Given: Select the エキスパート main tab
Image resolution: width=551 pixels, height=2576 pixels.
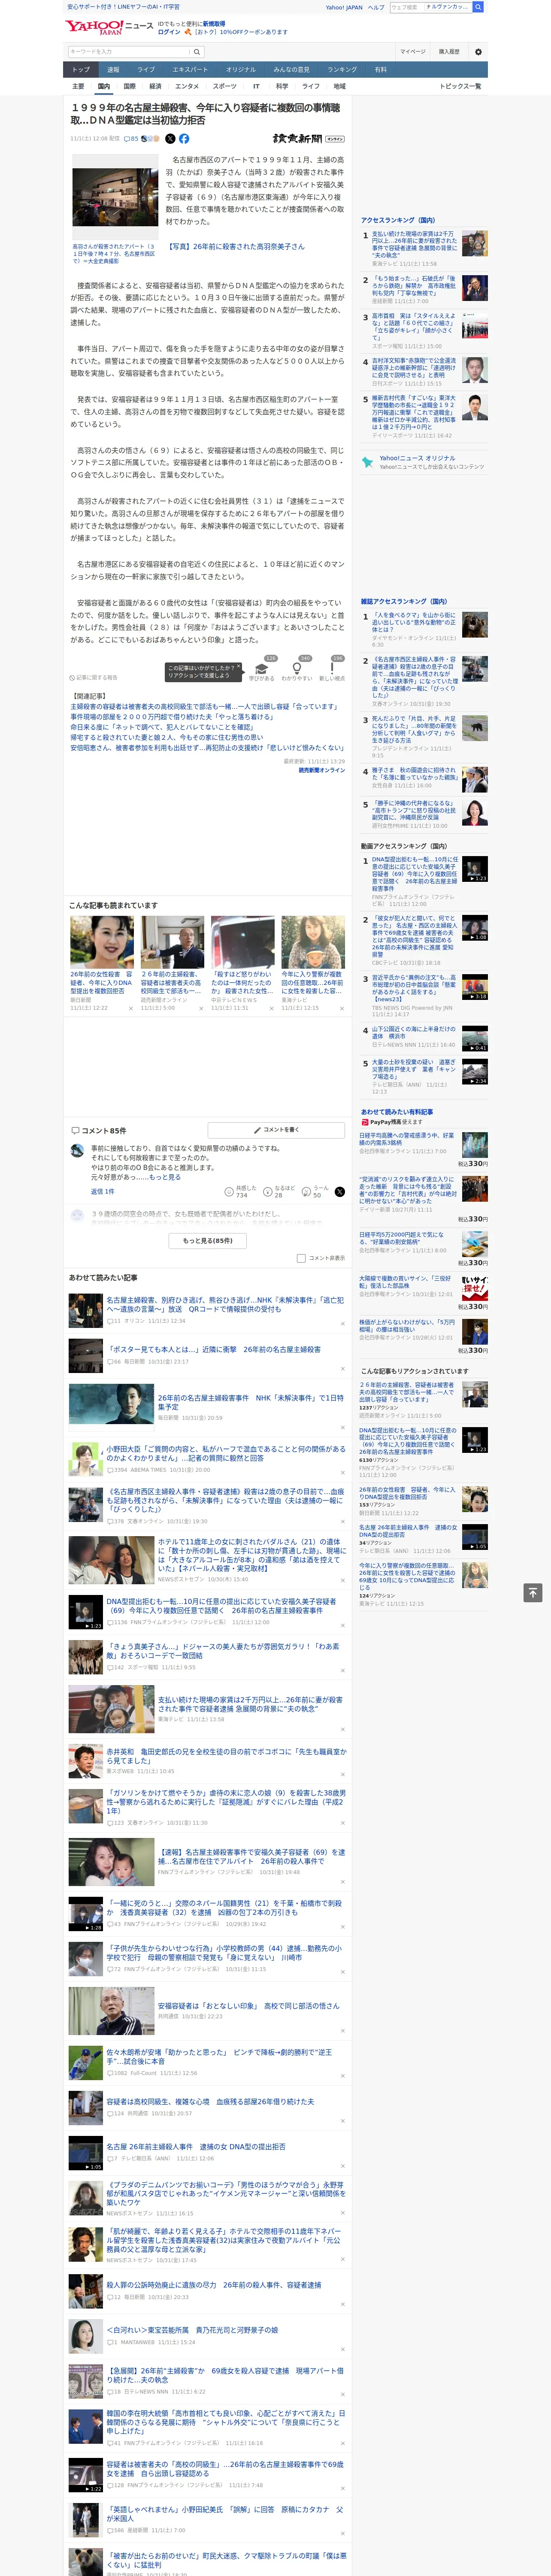Looking at the screenshot, I should (190, 69).
